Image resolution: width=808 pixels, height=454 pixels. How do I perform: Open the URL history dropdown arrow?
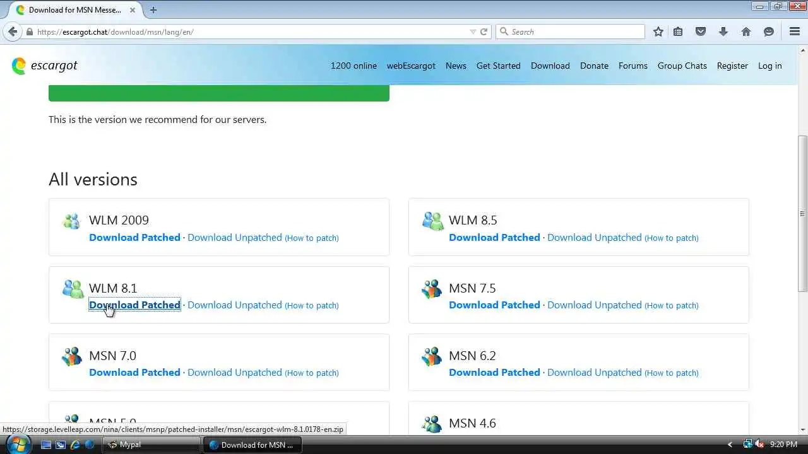click(x=473, y=32)
